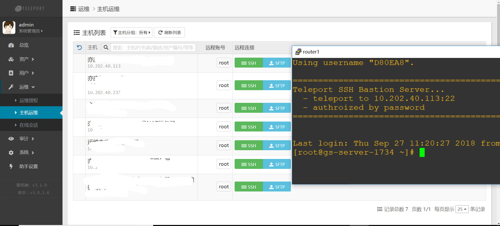Click 主机 column header
Image resolution: width=500 pixels, height=226 pixels.
(x=92, y=48)
